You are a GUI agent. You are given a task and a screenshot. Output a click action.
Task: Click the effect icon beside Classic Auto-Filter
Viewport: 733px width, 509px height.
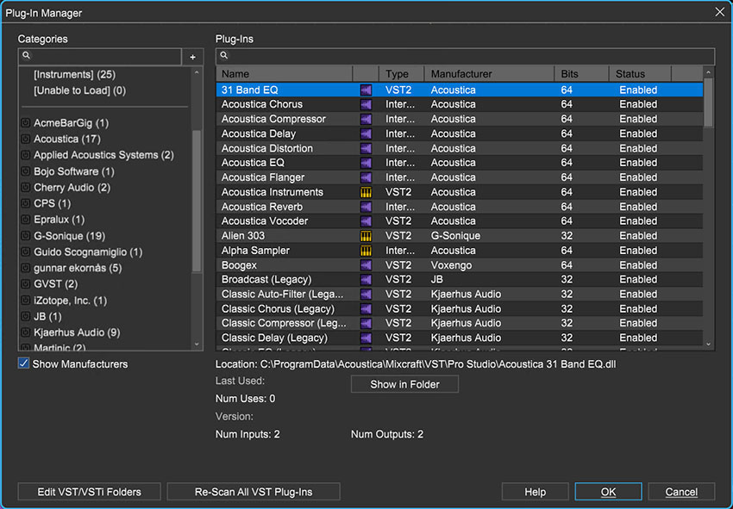click(366, 295)
